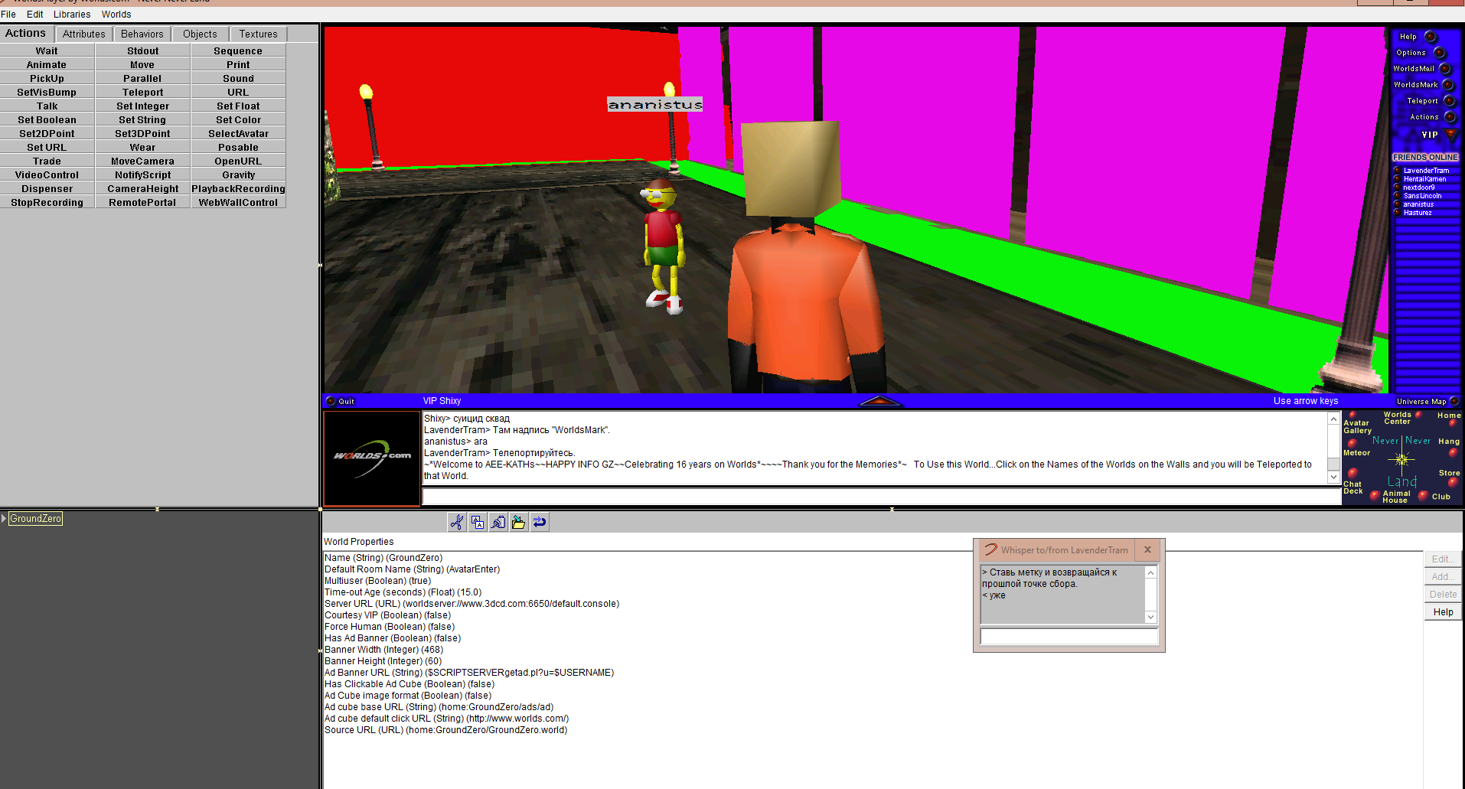Select the GroundZero tree item

[x=36, y=518]
